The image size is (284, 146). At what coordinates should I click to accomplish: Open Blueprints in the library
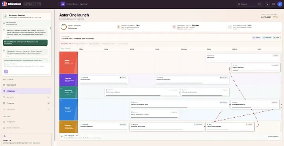point(26,122)
